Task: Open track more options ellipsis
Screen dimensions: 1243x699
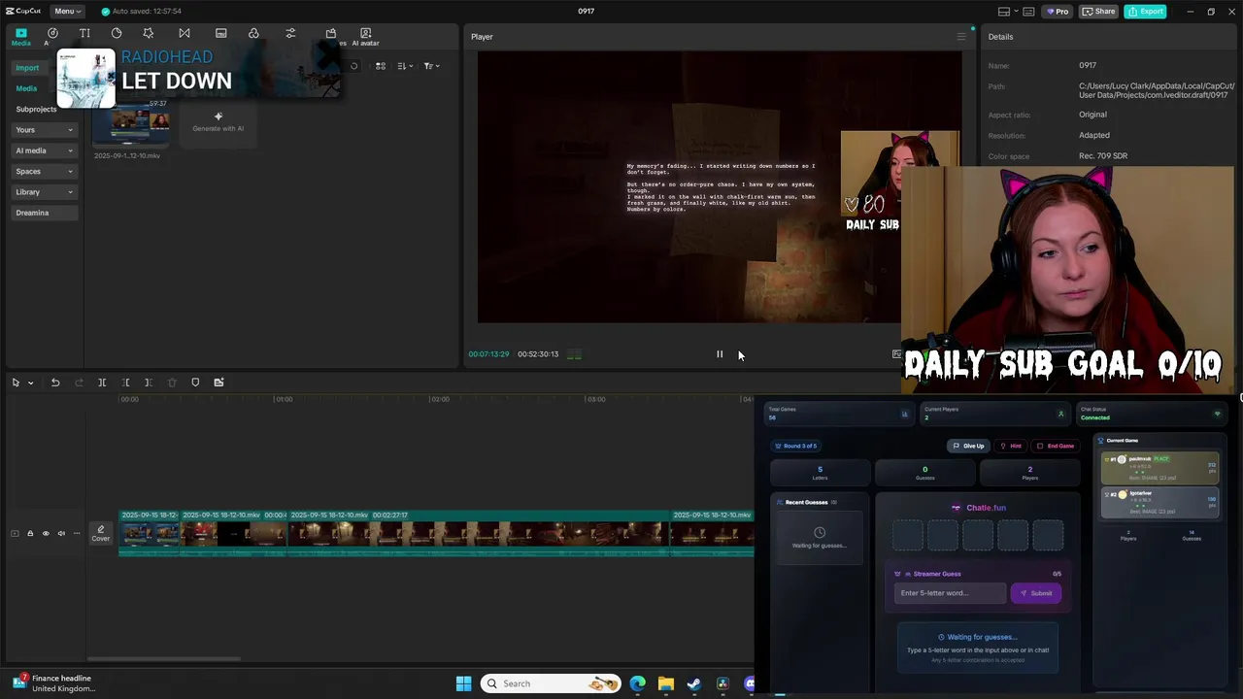Action: (77, 533)
